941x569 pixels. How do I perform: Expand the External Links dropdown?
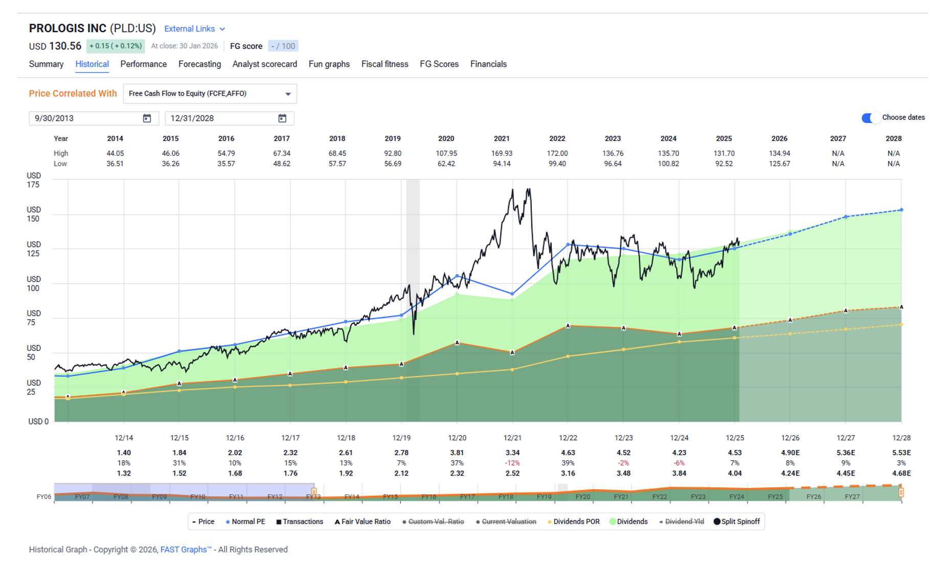(x=194, y=29)
